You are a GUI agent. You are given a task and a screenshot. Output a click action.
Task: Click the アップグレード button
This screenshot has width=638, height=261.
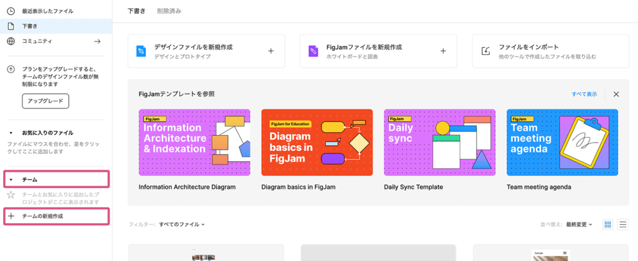(45, 101)
